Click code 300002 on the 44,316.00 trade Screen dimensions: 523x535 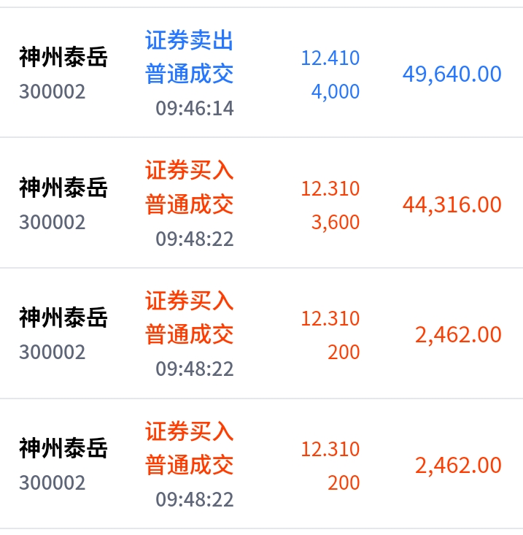[53, 222]
